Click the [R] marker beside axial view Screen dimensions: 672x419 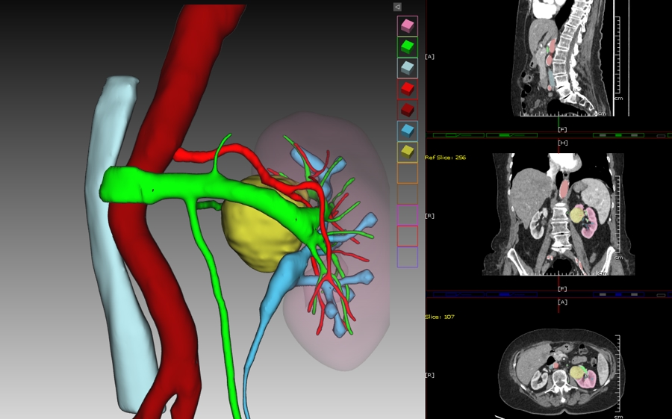click(x=429, y=375)
